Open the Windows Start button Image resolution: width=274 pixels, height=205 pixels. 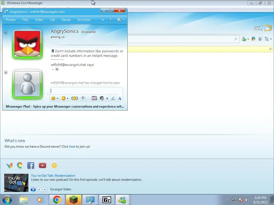pyautogui.click(x=7, y=200)
